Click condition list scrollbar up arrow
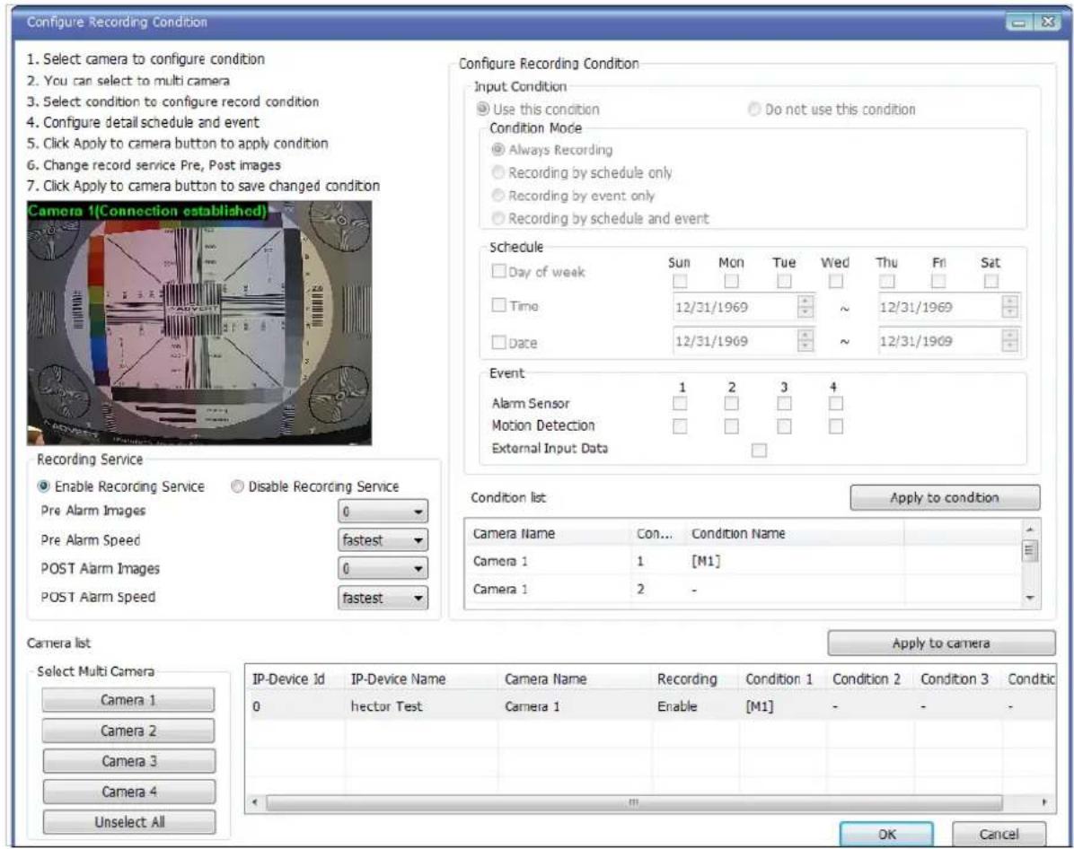Image resolution: width=1074 pixels, height=849 pixels. (1029, 530)
